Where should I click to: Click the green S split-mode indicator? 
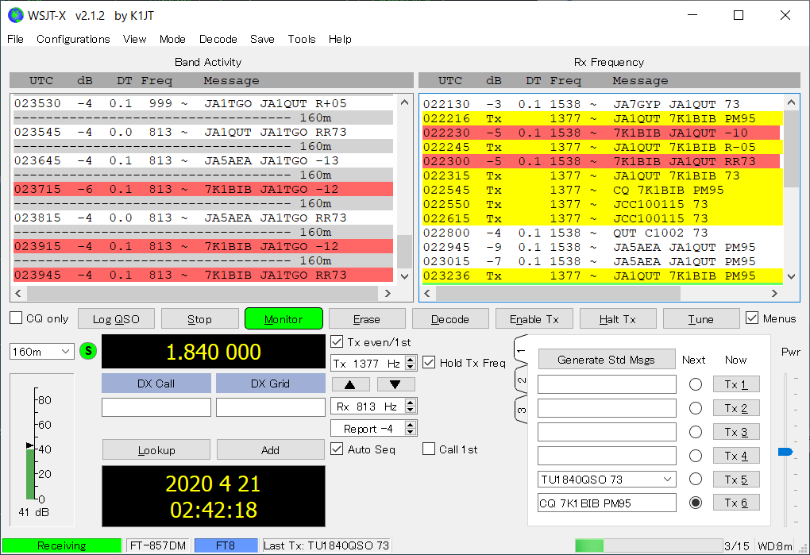click(87, 352)
